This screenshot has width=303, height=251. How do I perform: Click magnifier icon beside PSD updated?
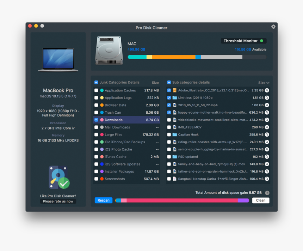[x=267, y=156]
